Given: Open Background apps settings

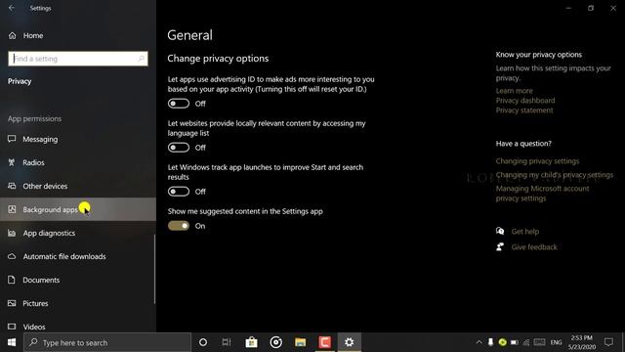Looking at the screenshot, I should (x=78, y=209).
